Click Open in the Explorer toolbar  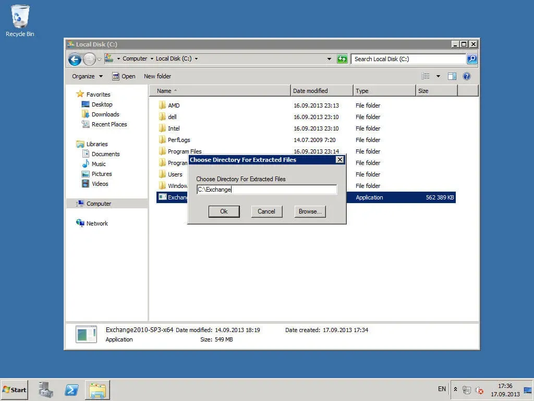[124, 76]
